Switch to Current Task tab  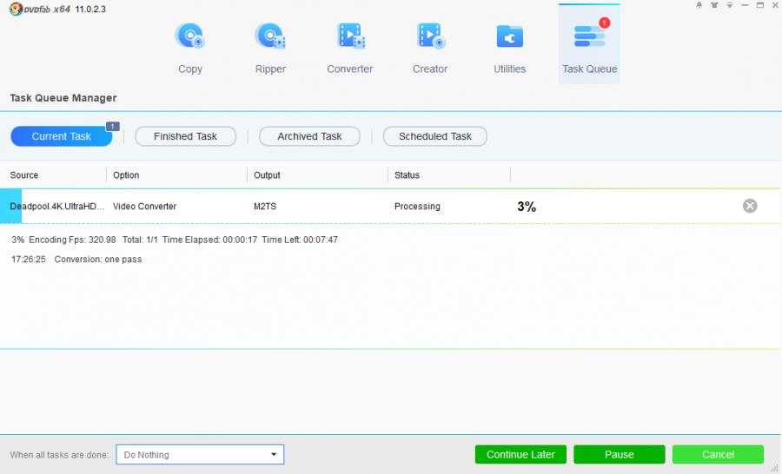62,136
